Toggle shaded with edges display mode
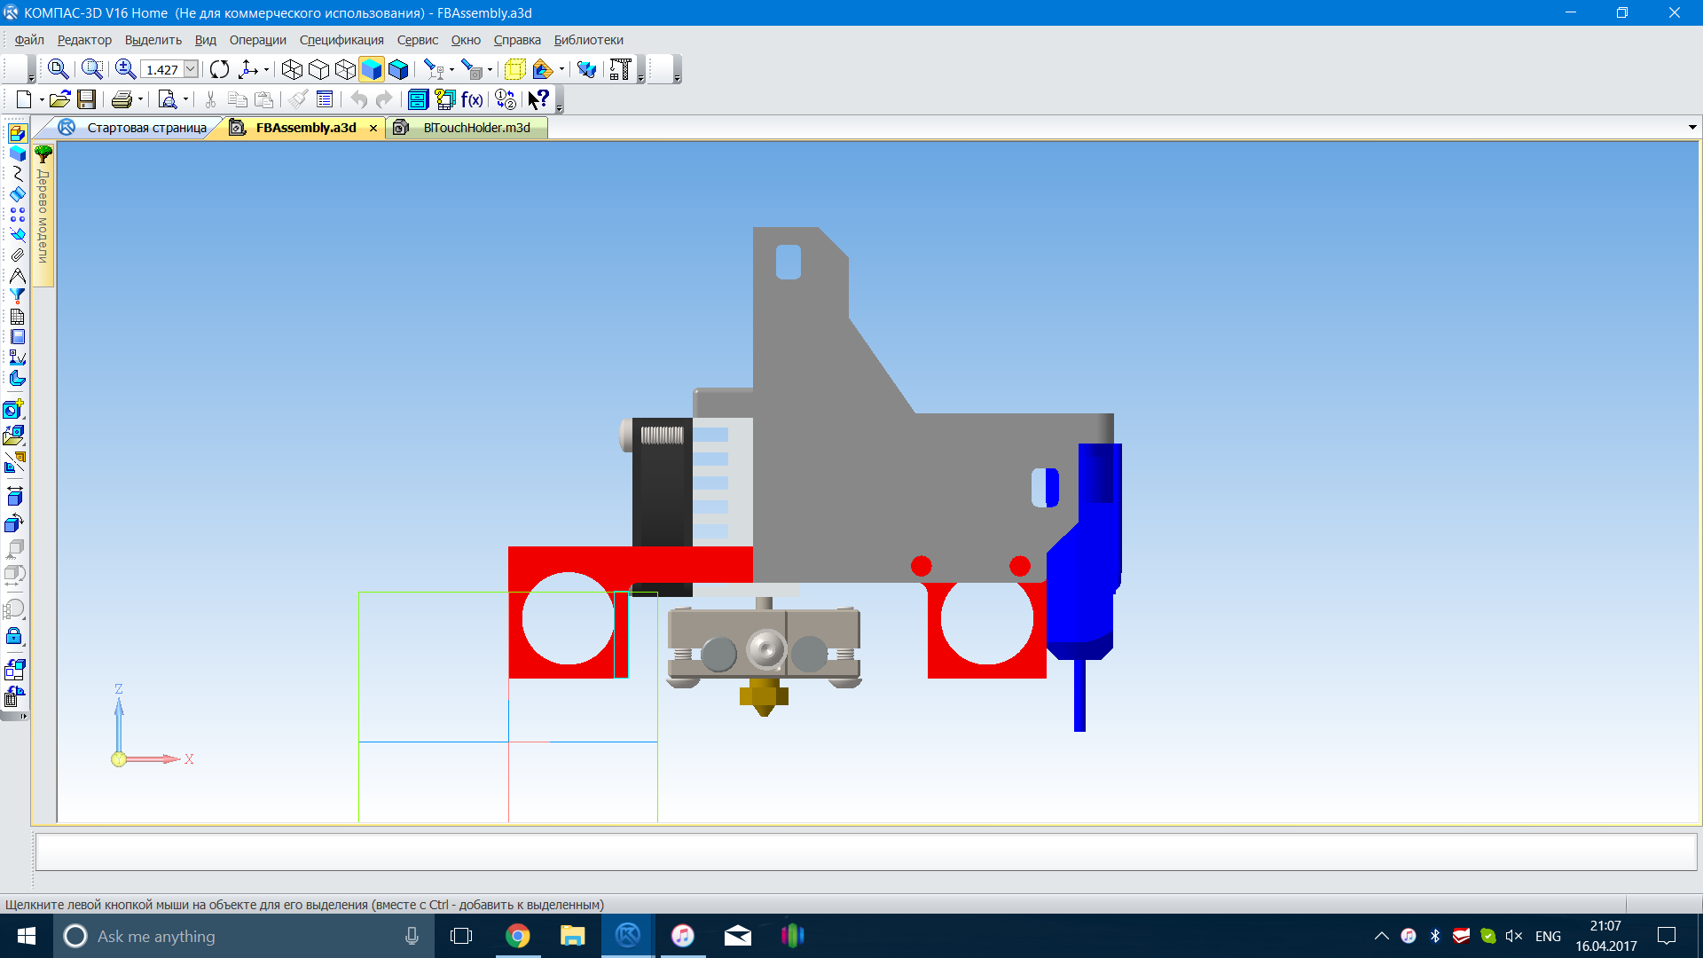Screen dimensions: 1703x958 point(398,69)
